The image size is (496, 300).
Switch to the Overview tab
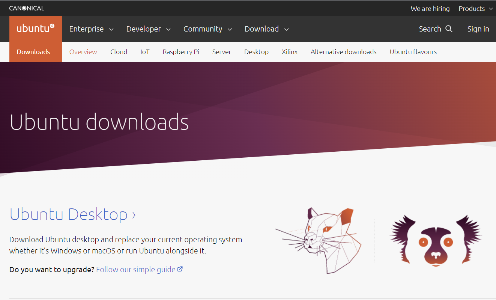83,52
